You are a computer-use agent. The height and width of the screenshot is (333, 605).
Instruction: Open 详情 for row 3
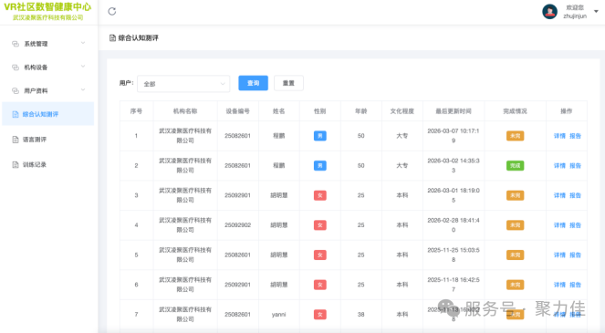559,195
